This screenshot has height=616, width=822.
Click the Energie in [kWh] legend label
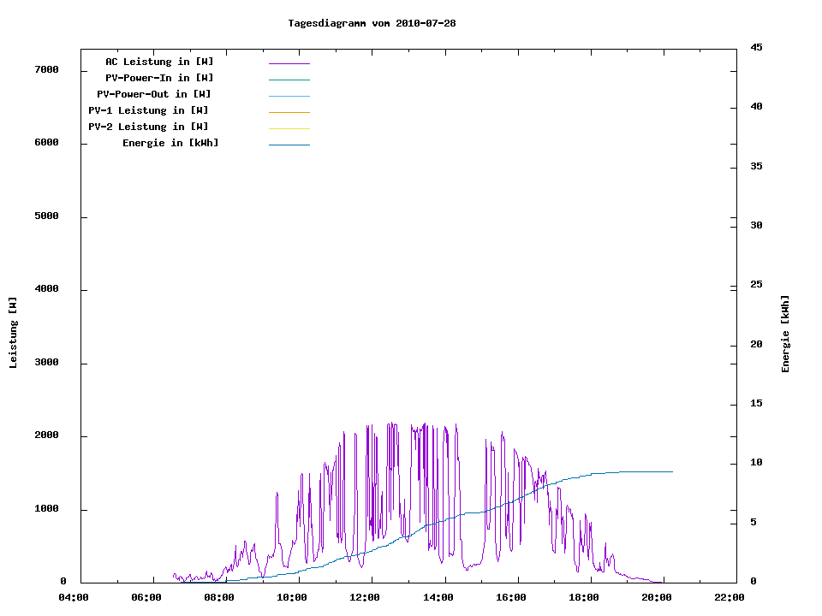[x=170, y=143]
